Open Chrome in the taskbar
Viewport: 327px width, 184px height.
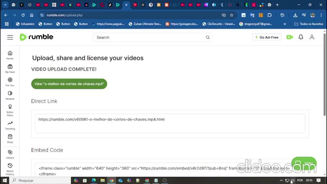[111, 180]
